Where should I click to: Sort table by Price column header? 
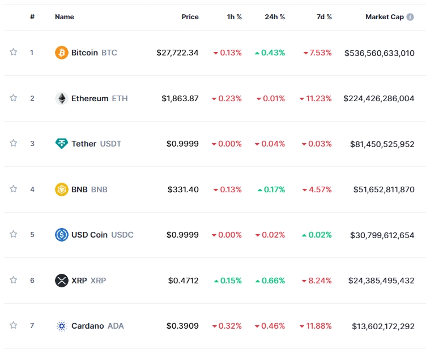[190, 17]
